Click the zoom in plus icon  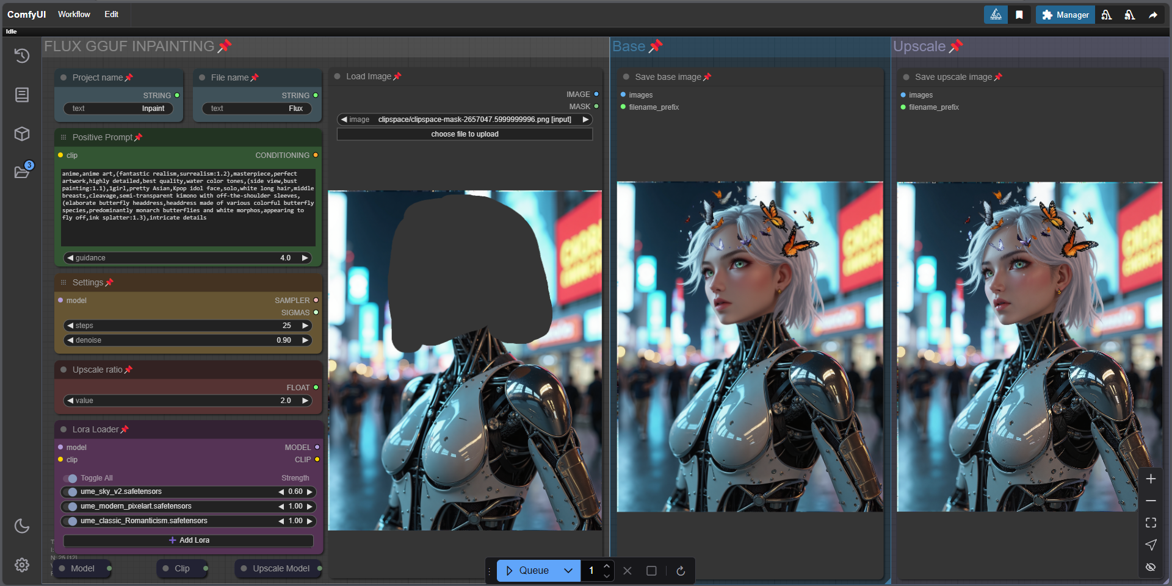tap(1151, 479)
